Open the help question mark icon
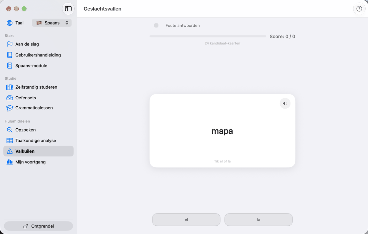368x234 pixels. [359, 9]
